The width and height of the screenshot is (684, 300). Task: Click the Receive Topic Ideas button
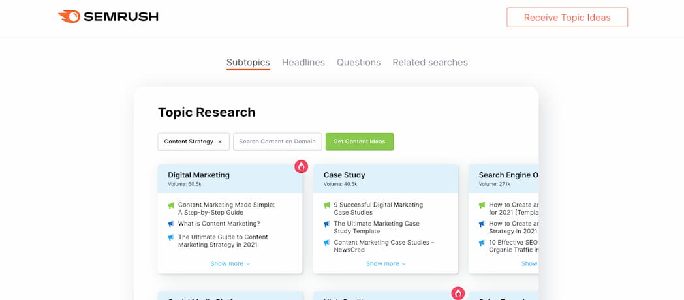[567, 18]
